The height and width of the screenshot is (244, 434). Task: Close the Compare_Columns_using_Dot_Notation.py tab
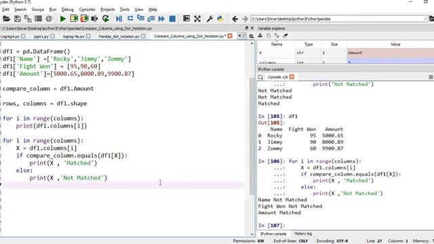click(230, 36)
